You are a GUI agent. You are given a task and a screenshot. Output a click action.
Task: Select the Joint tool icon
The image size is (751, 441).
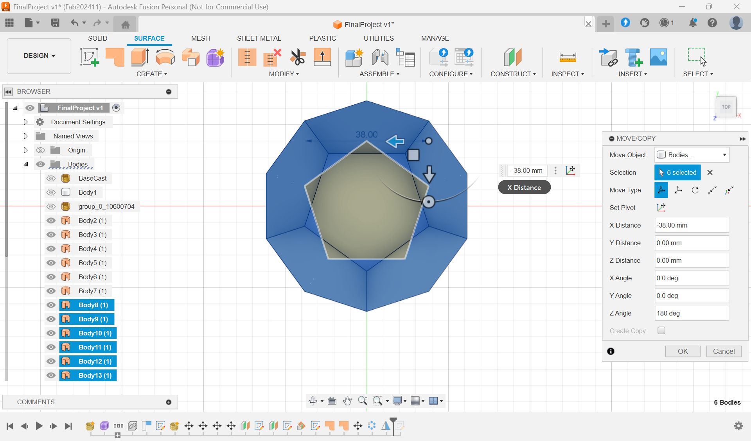tap(380, 57)
